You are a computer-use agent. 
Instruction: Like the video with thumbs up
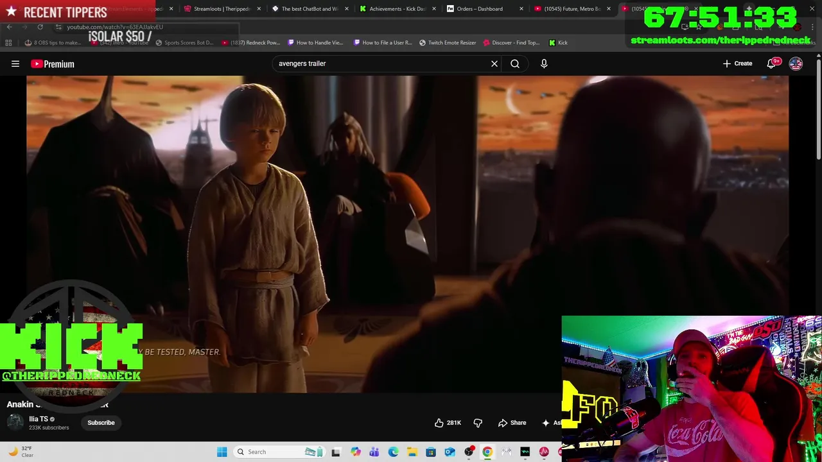coord(448,423)
